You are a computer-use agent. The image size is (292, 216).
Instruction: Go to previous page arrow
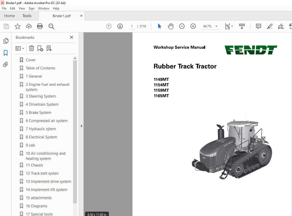click(x=109, y=26)
